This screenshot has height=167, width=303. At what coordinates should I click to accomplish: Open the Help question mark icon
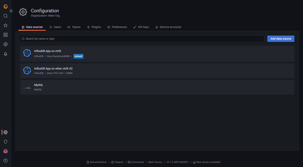pyautogui.click(x=5, y=161)
